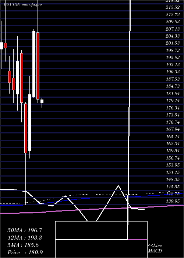Click the "USA TXN" chart title
Image resolution: width=184 pixels, height=258 pixels.
[12, 4]
